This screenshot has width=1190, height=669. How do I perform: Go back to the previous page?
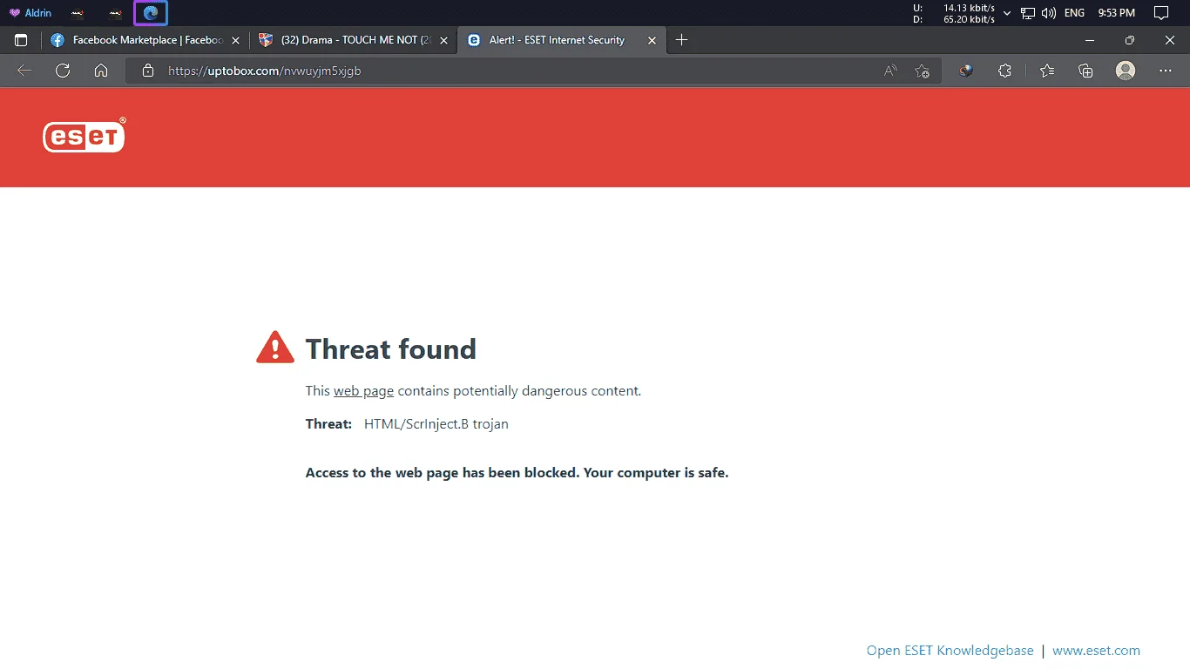pyautogui.click(x=24, y=71)
